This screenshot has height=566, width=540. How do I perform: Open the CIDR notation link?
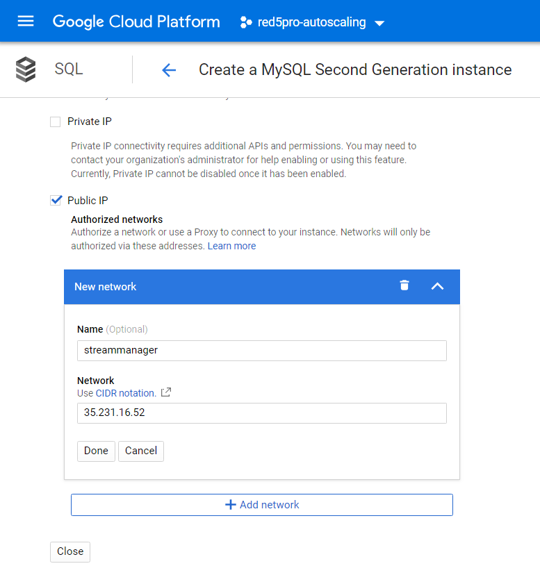point(126,393)
